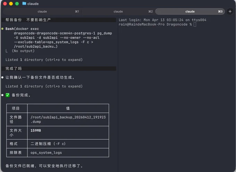This screenshot has height=172, width=236.
Task: Switch to the second claude tab ⌘2
Action: (118, 11)
